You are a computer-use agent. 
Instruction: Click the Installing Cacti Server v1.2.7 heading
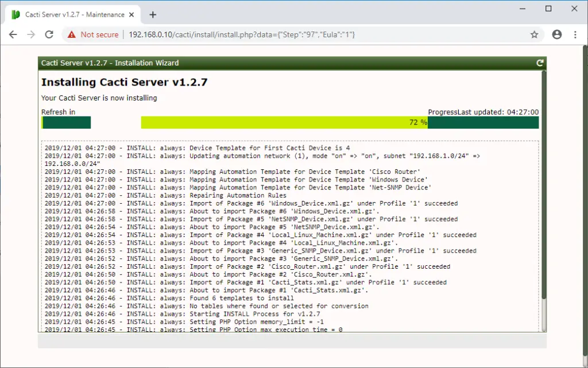click(x=122, y=82)
